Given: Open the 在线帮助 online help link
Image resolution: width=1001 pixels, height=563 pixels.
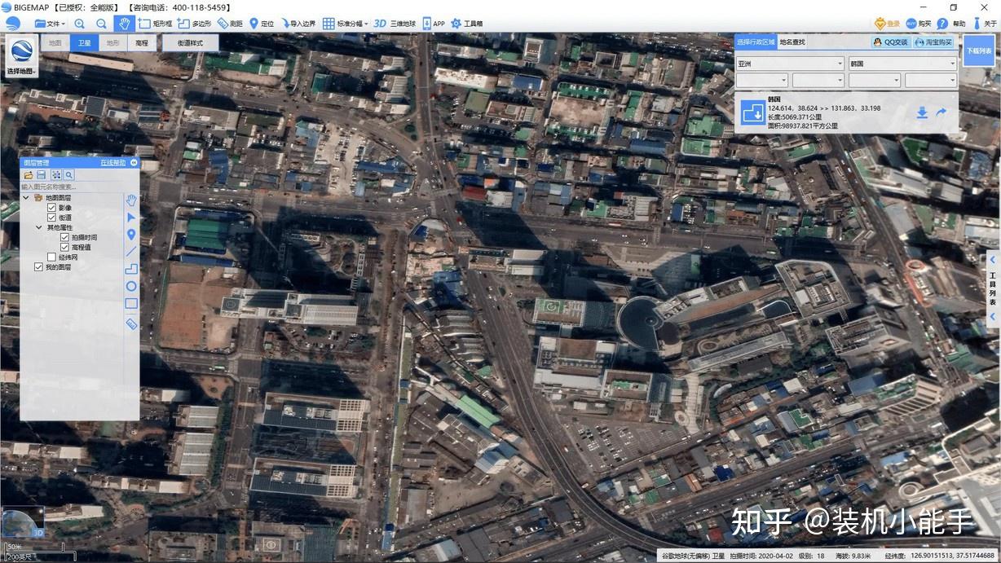Looking at the screenshot, I should [114, 162].
